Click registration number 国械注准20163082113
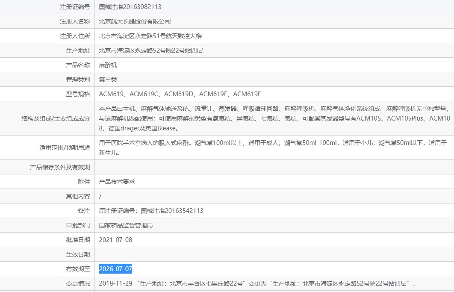 click(130, 7)
